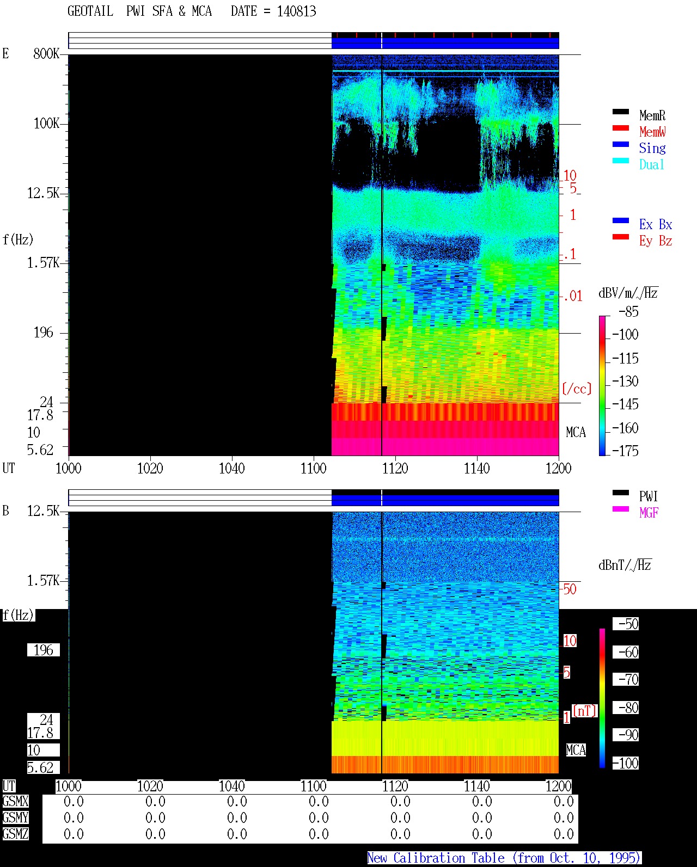Click the MemR legend label
This screenshot has height=867, width=697.
click(x=652, y=115)
